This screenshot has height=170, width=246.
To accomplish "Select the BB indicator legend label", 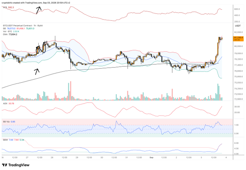I will pos(4,29).
